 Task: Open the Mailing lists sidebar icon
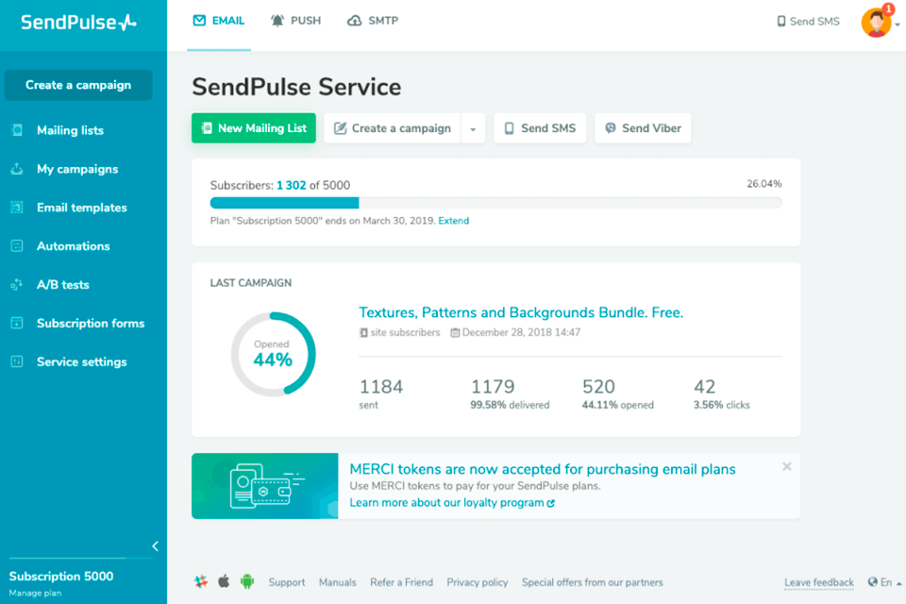[x=17, y=130]
